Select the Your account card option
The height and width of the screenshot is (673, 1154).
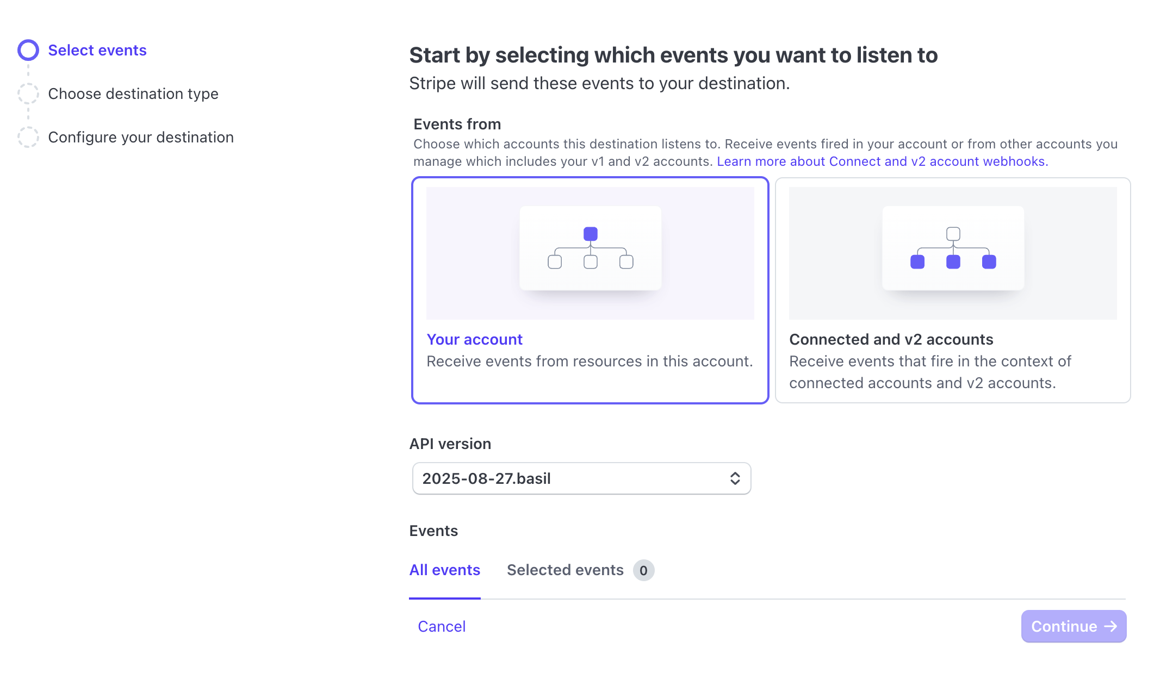coord(590,290)
